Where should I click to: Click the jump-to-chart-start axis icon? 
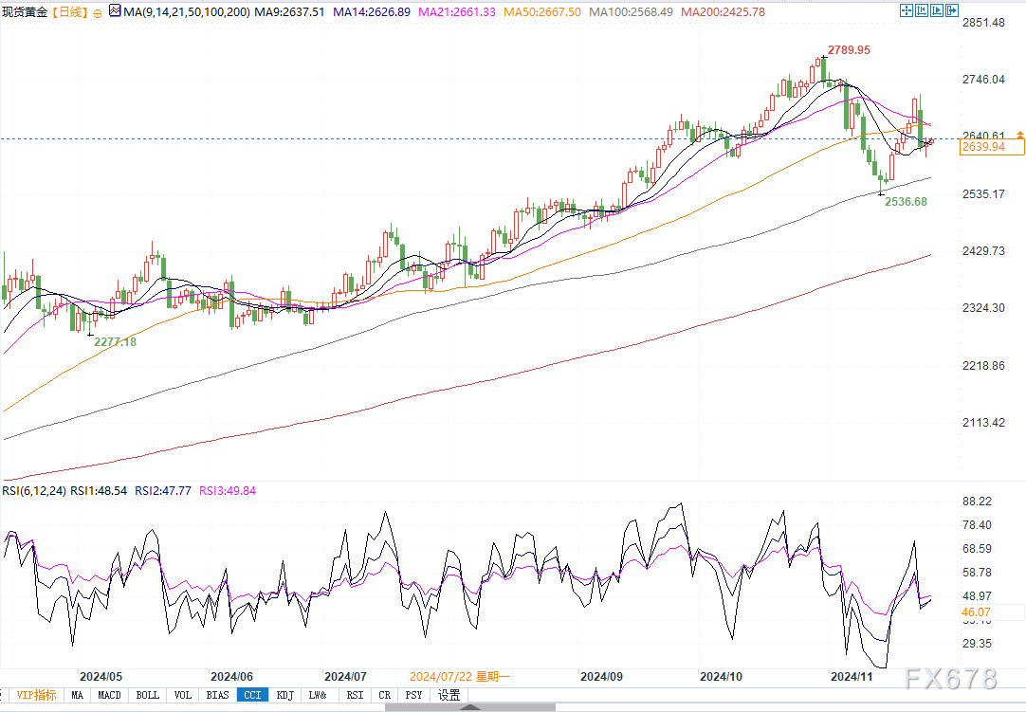[x=924, y=9]
